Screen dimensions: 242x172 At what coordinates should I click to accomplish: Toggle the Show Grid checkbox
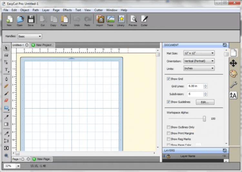point(168,79)
